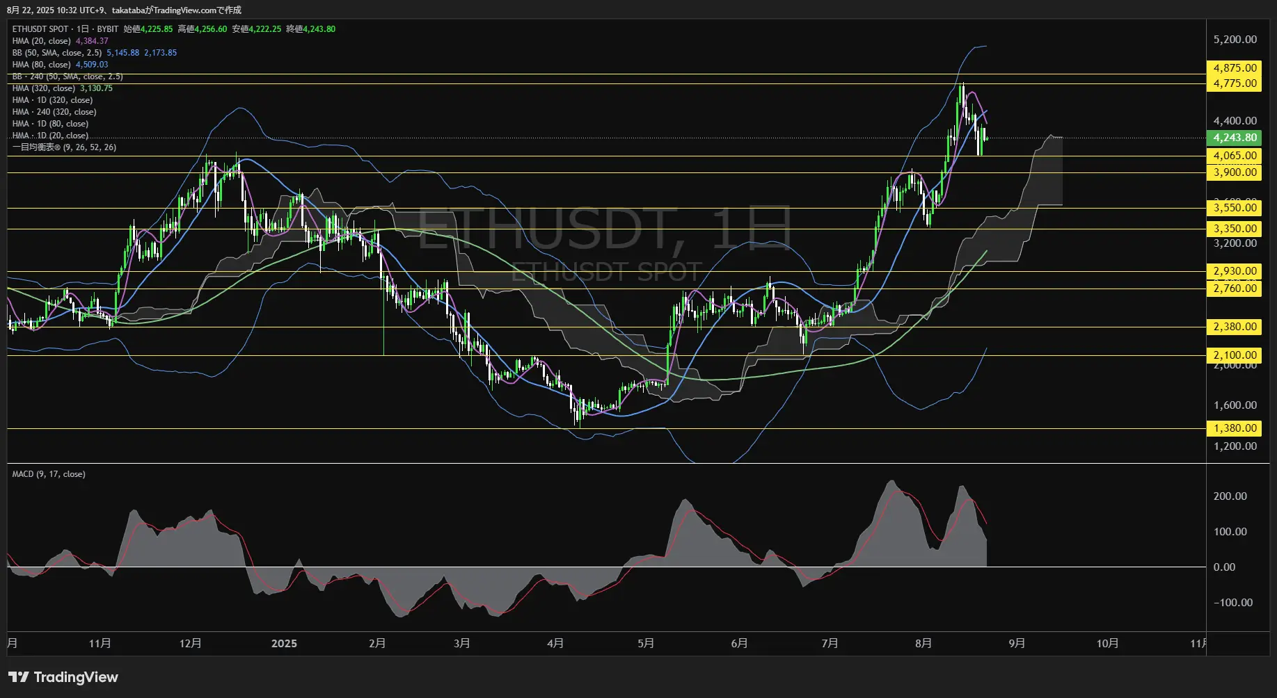Select the HMA · 1D (320, close) legend
The image size is (1277, 698).
pos(52,100)
